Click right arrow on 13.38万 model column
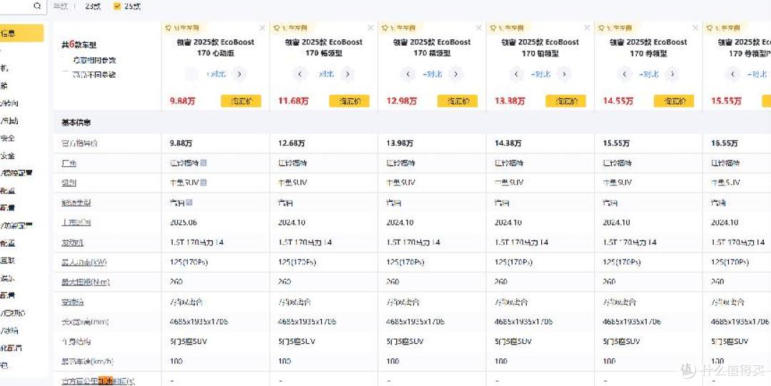Screen dimensions: 771x386 click(563, 74)
